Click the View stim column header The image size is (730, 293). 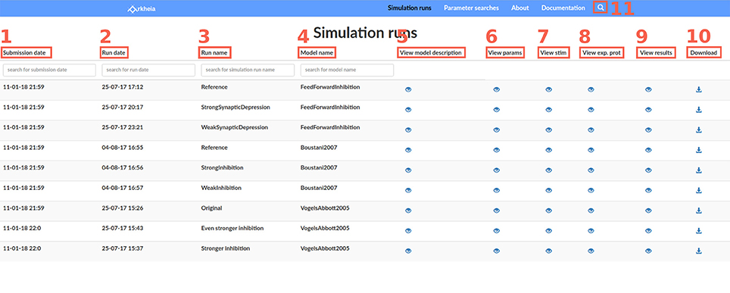pyautogui.click(x=554, y=53)
